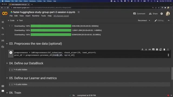Mirror cell in tab icon
Image resolution: width=173 pixels, height=97 pixels.
161,50
